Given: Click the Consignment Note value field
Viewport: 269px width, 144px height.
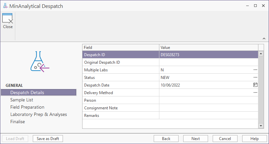Looking at the screenshot, I should coord(208,108).
